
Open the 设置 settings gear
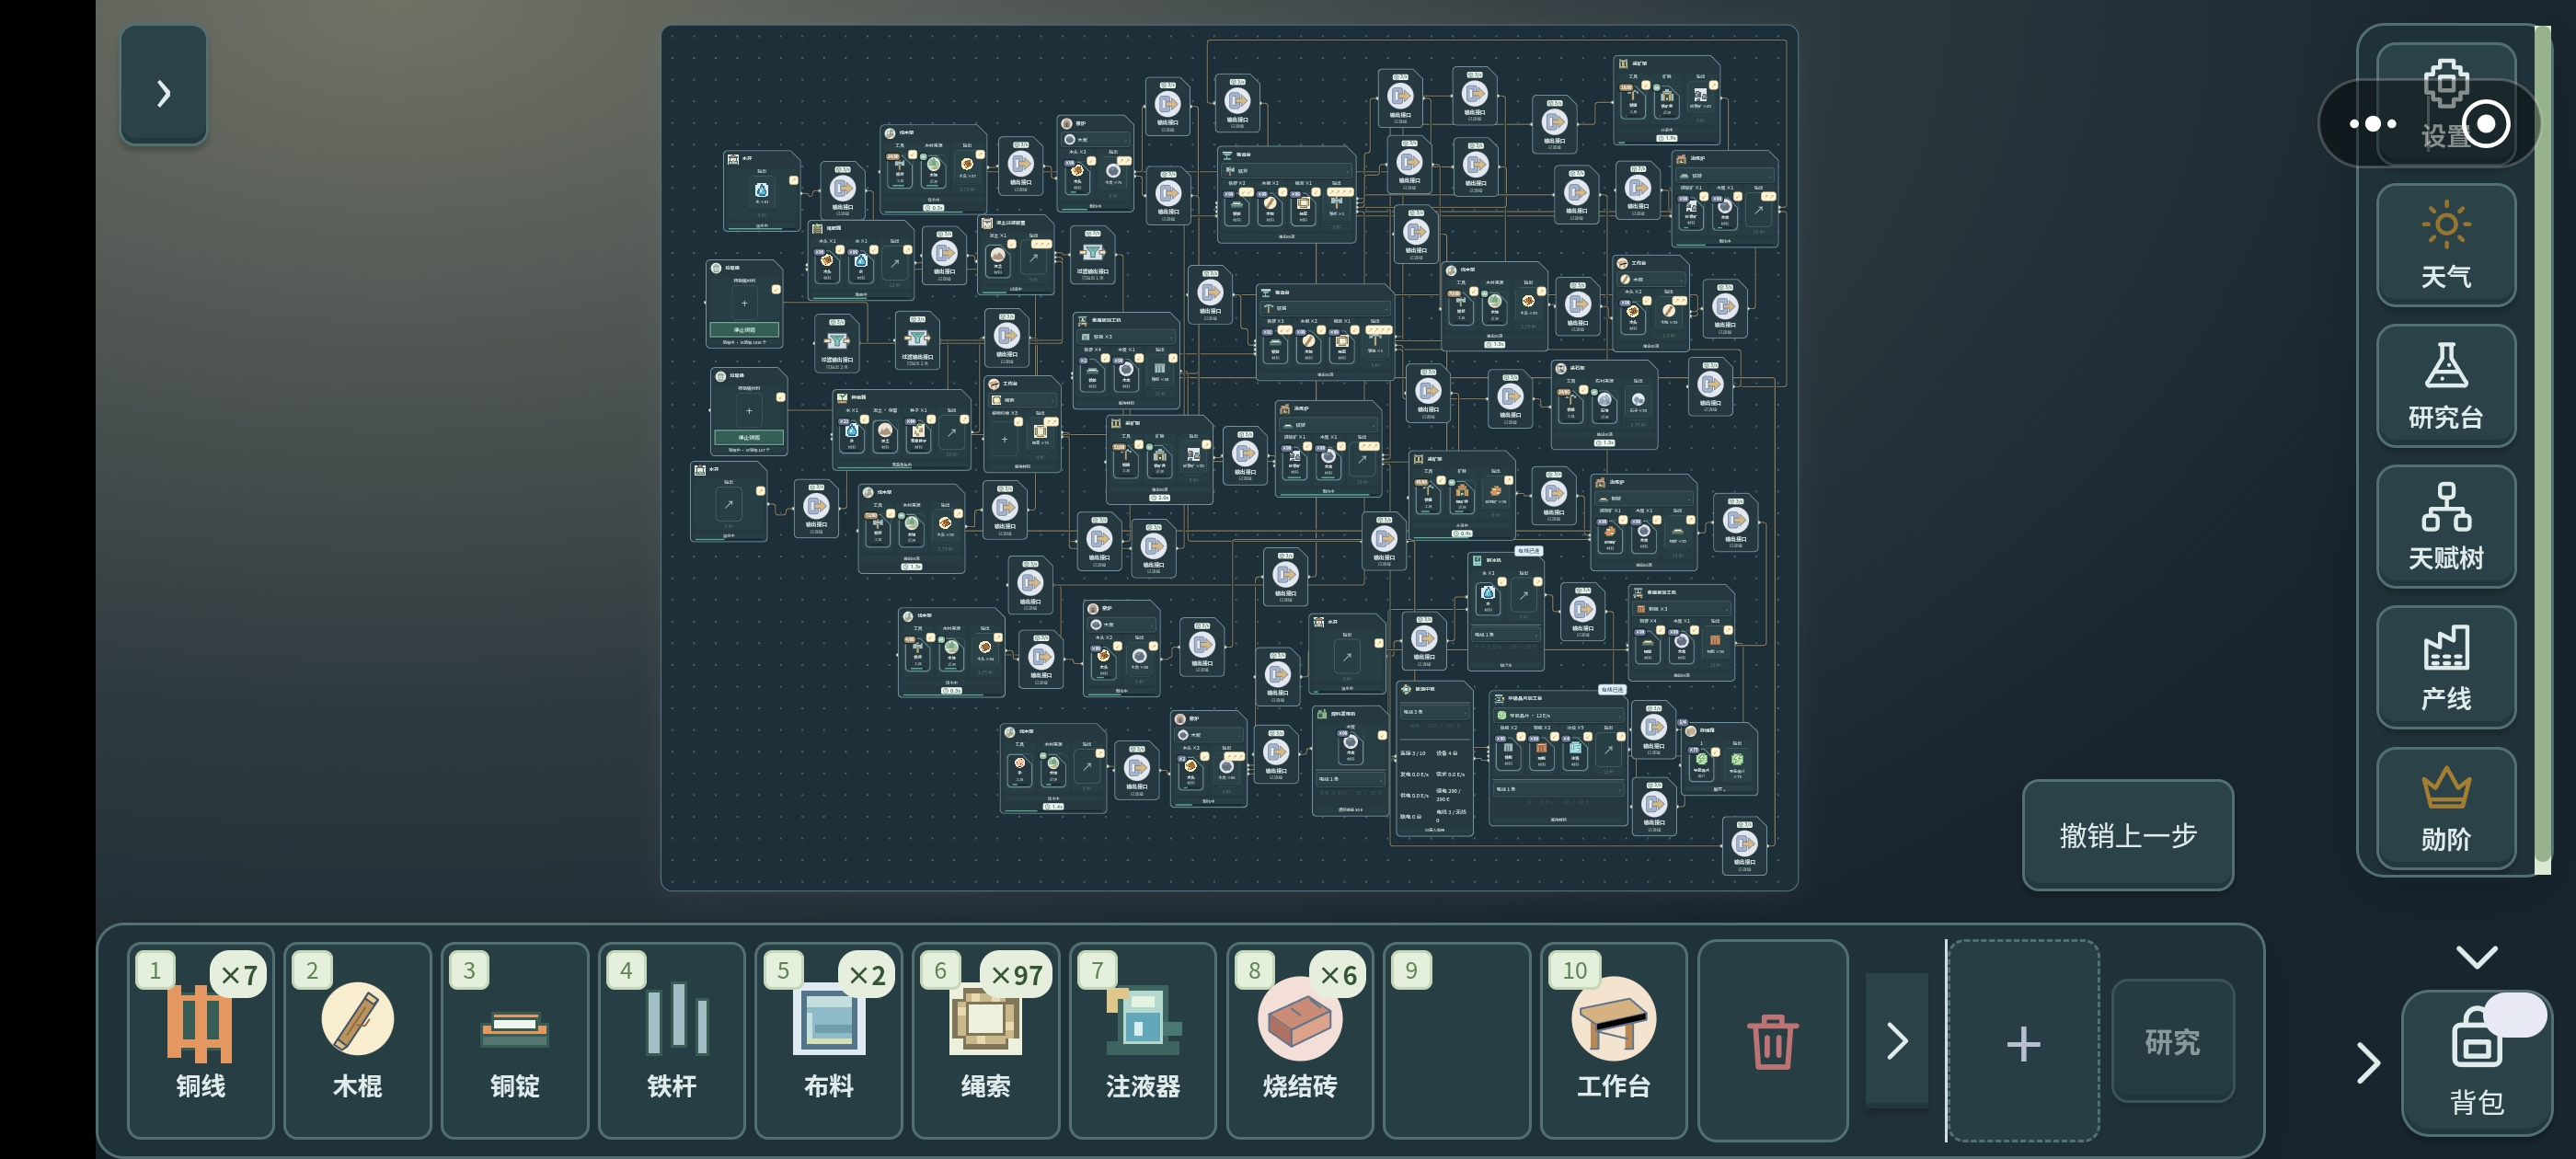(2445, 104)
